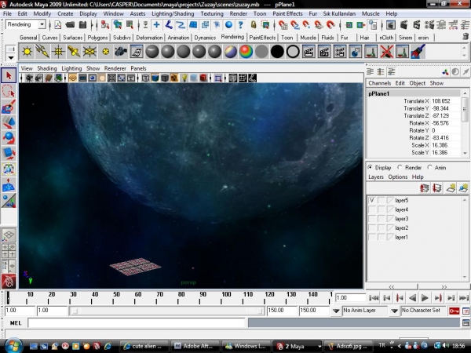Toggle visibility box of layer4
The height and width of the screenshot is (353, 471).
coord(372,209)
